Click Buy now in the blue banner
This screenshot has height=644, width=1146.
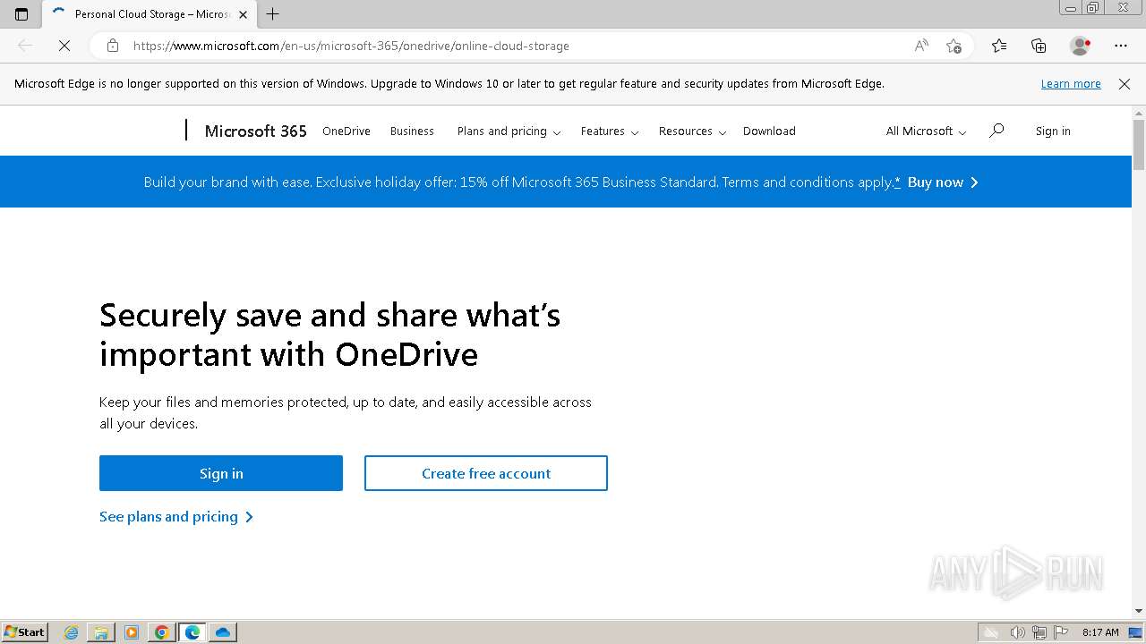[x=943, y=182]
